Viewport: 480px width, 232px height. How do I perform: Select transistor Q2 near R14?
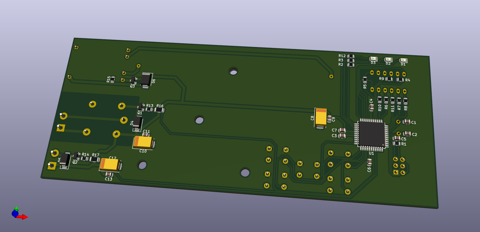tap(76, 156)
